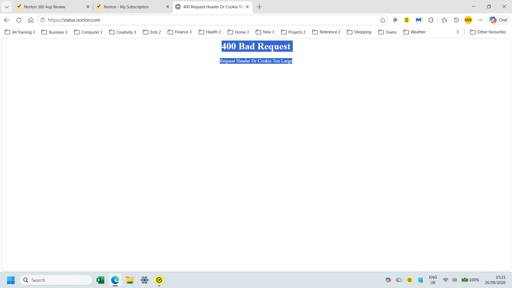Select the 400 Request Header tab

point(213,7)
